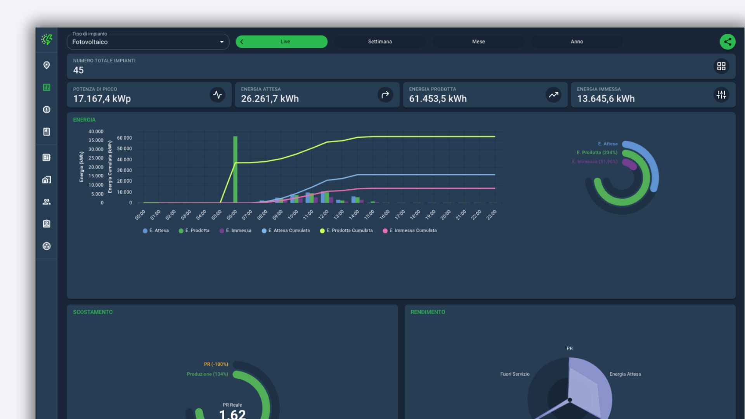Open the users group sidebar icon
745x419 pixels.
click(47, 202)
